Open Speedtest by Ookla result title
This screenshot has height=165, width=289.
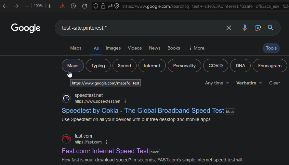(x=143, y=111)
